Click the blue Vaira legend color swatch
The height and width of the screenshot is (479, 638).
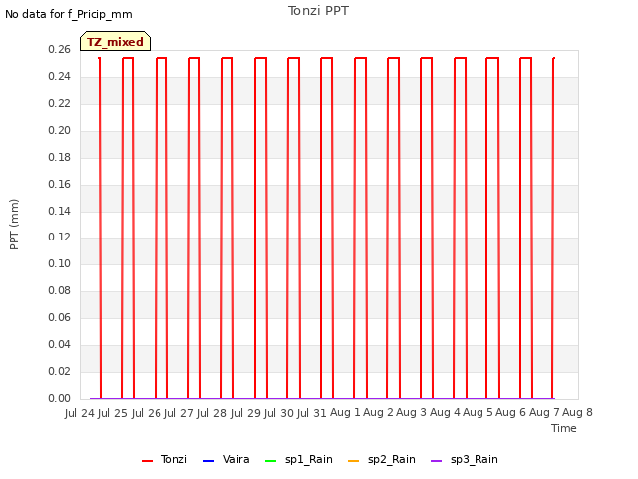[208, 461]
